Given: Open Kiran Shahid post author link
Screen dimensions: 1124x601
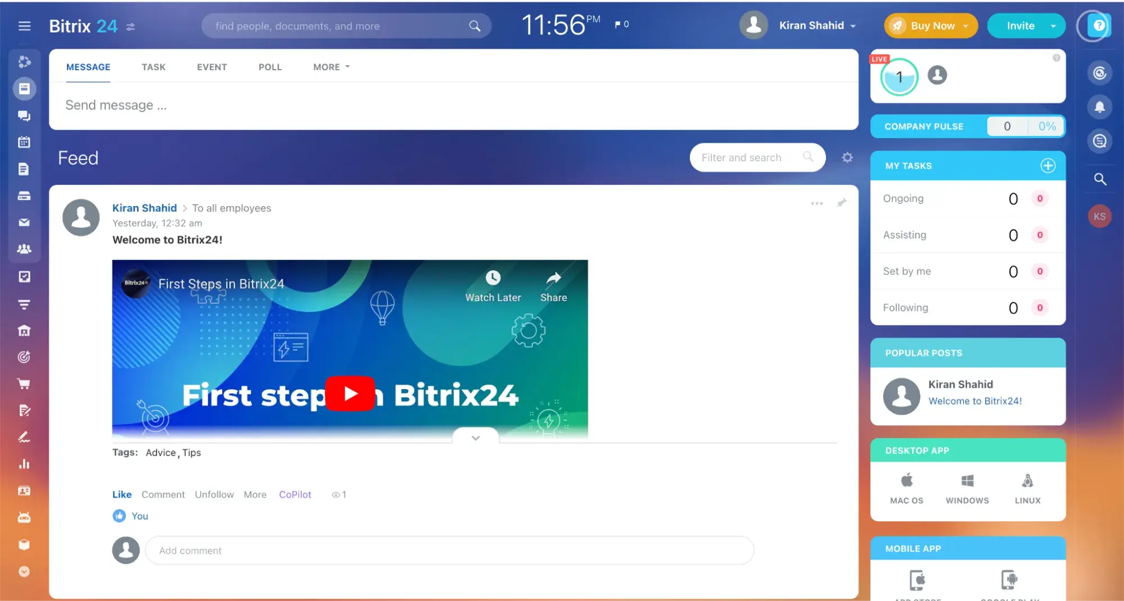Looking at the screenshot, I should (145, 208).
